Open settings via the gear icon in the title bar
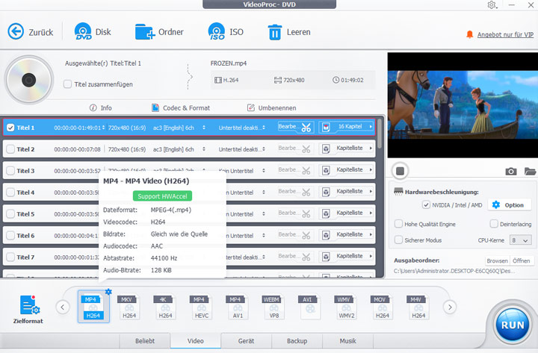The image size is (538, 353). click(x=492, y=4)
